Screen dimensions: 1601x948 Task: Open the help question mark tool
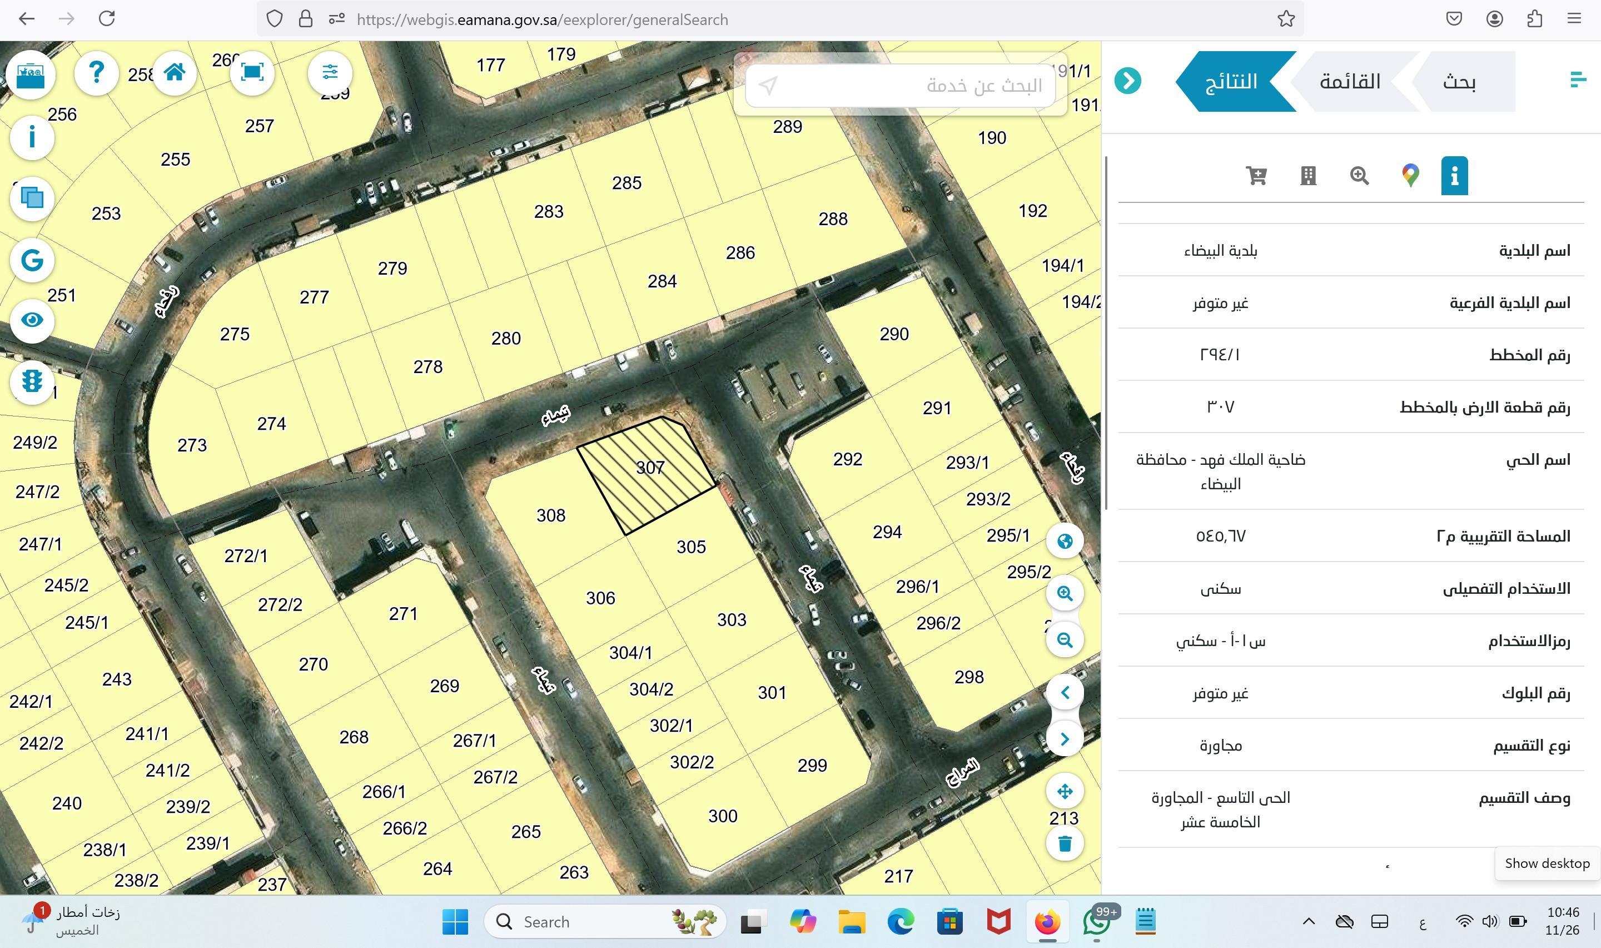point(96,73)
